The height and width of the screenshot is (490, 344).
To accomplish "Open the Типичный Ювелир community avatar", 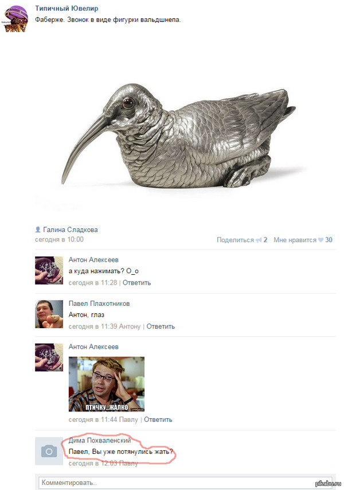I will [x=16, y=20].
